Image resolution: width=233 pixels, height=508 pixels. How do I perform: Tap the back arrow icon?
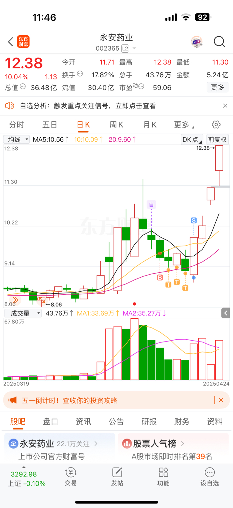11,42
